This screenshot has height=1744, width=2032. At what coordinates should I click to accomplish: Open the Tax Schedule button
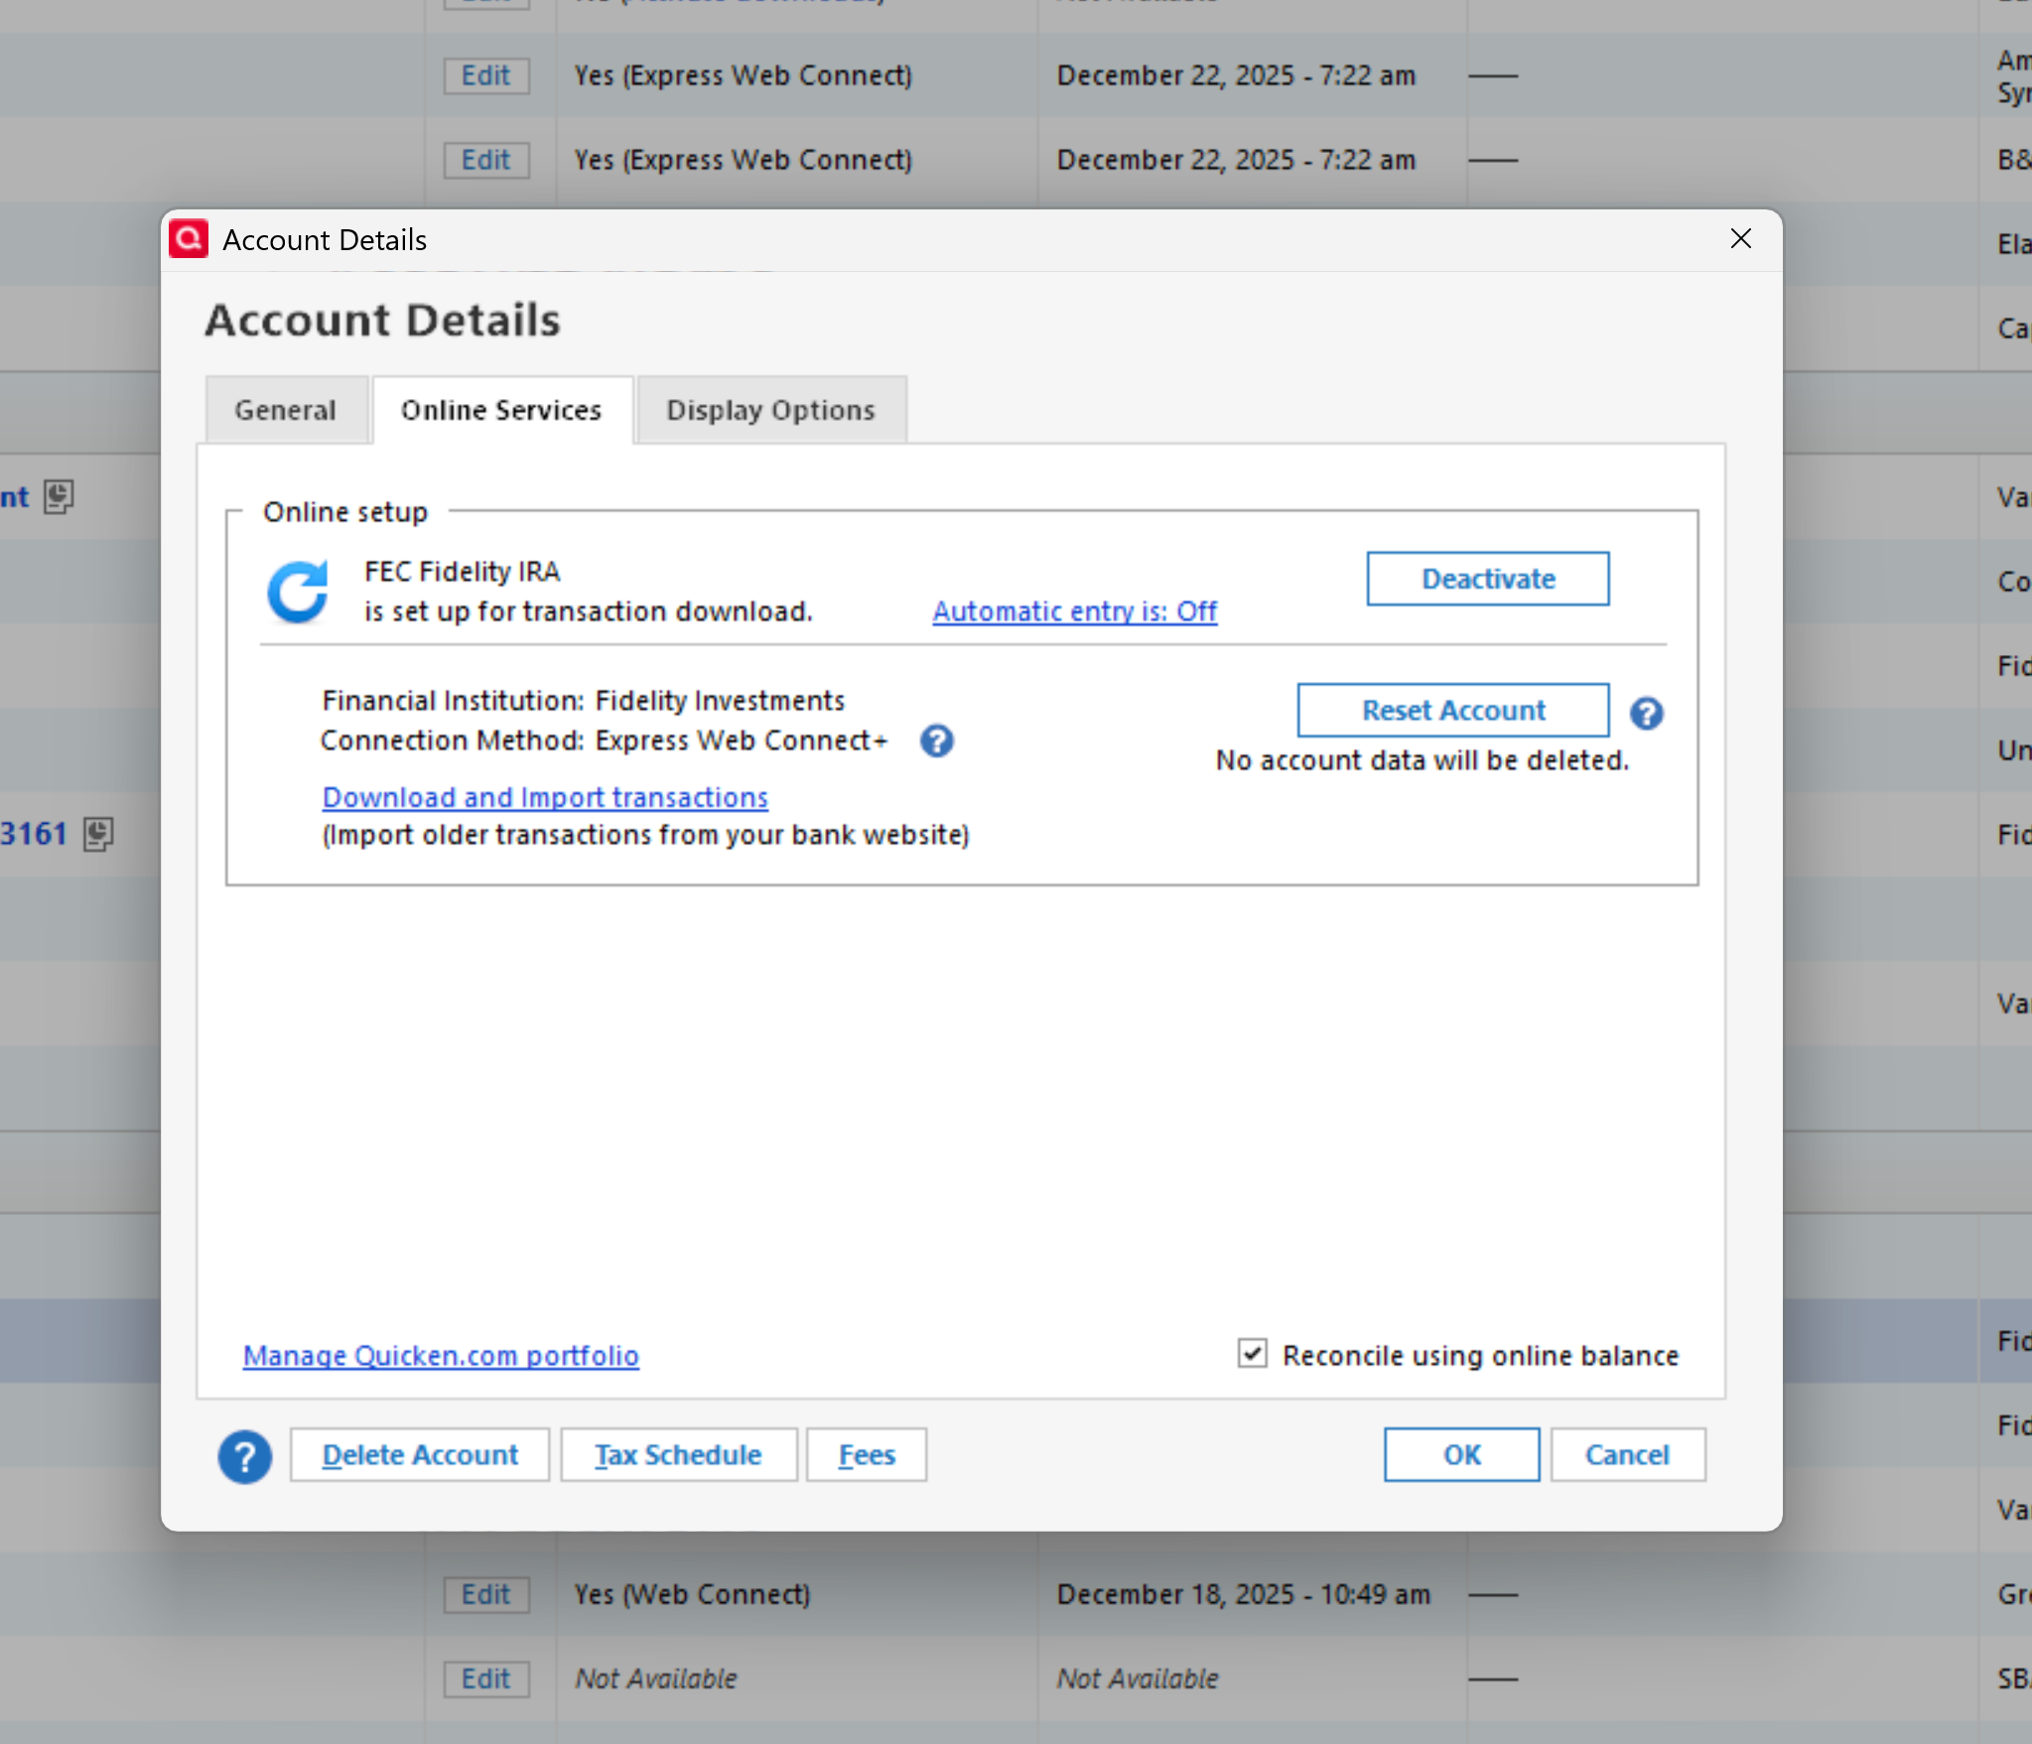click(678, 1455)
